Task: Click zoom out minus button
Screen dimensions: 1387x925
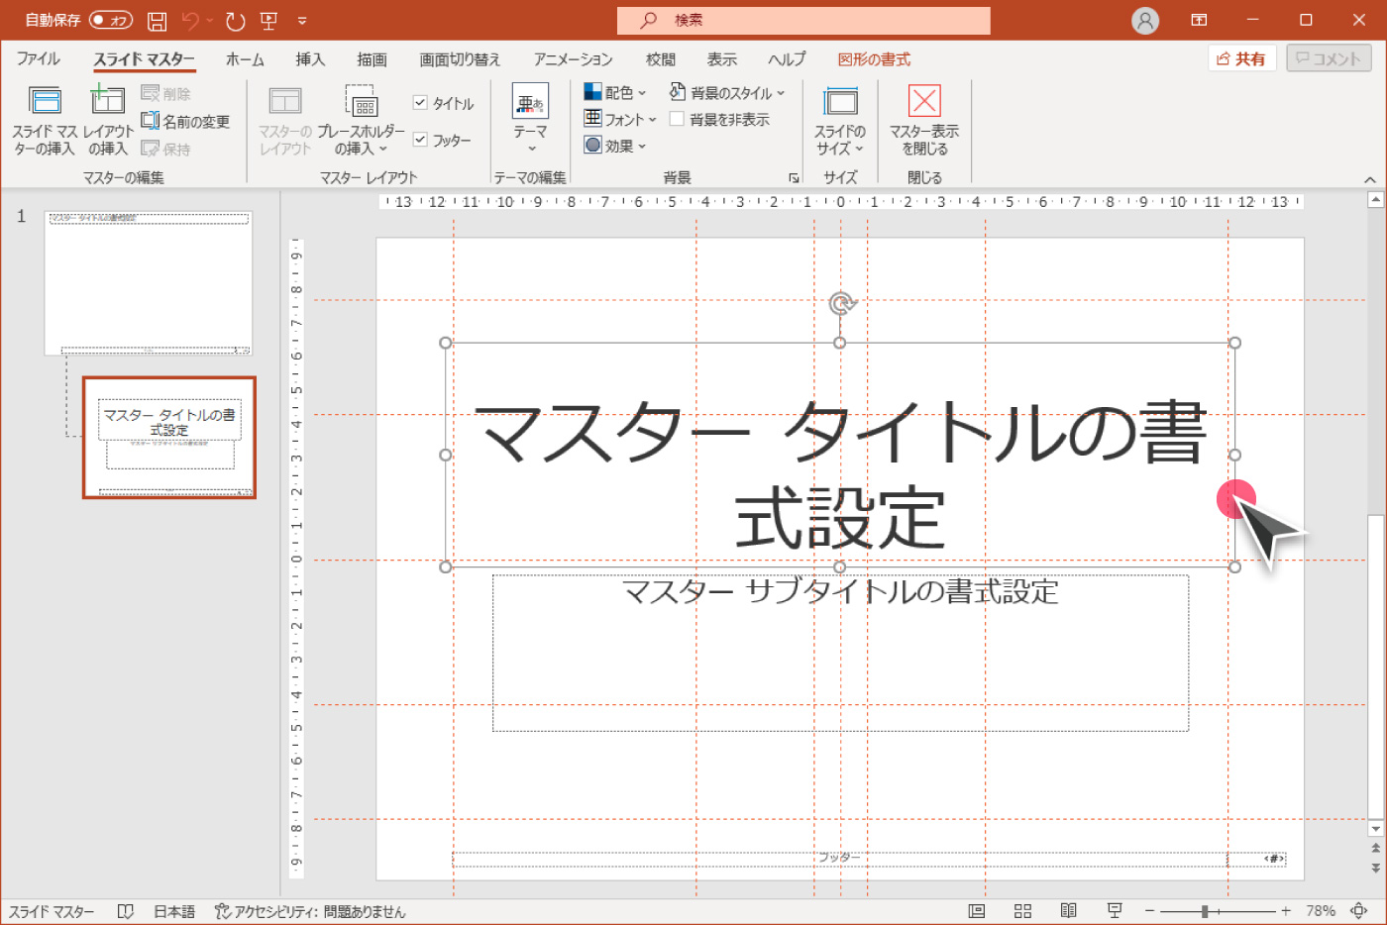Action: click(x=1149, y=911)
